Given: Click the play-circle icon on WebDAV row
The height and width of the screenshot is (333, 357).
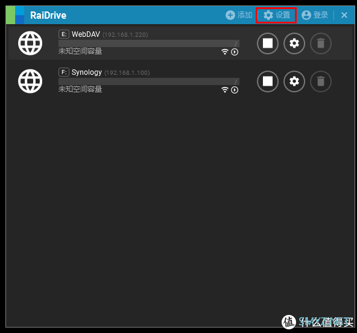Looking at the screenshot, I should pos(235,52).
